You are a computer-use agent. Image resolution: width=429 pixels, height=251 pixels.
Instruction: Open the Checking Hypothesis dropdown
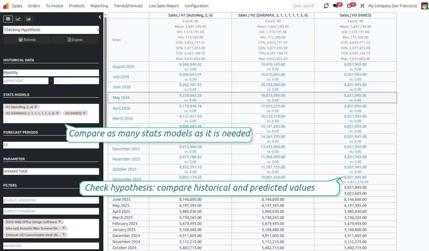click(x=51, y=30)
